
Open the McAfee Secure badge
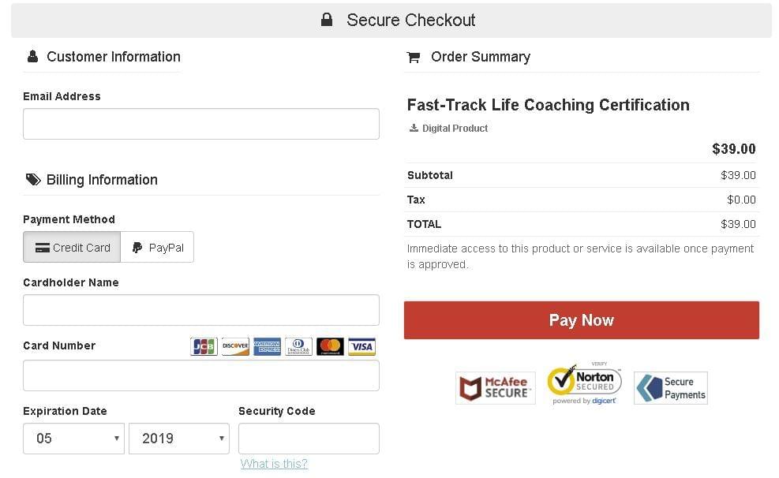pos(496,387)
